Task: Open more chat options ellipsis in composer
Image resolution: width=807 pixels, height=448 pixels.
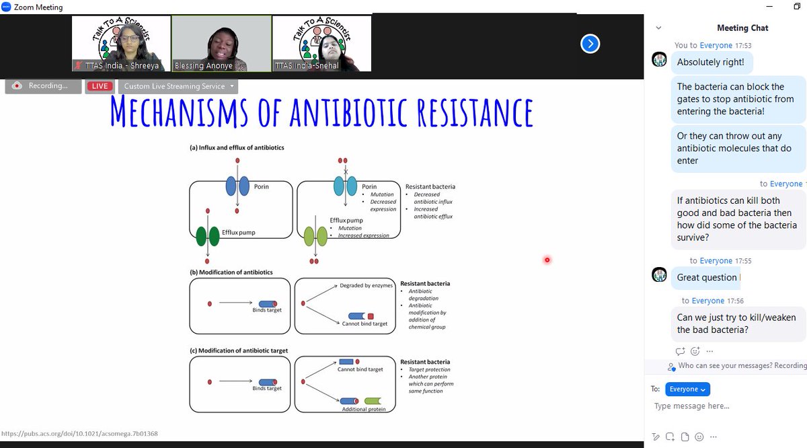Action: coord(714,437)
